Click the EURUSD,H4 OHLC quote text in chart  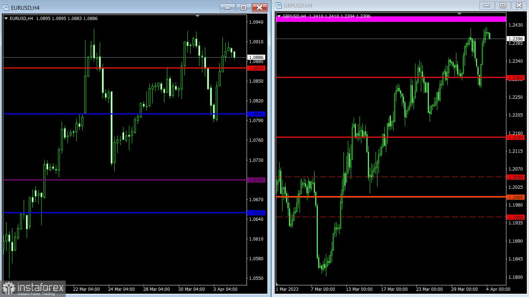[x=54, y=18]
